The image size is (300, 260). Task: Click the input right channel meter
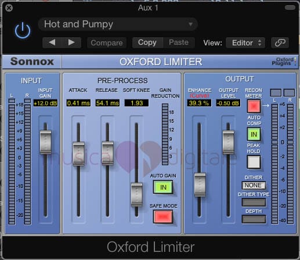click(27, 162)
